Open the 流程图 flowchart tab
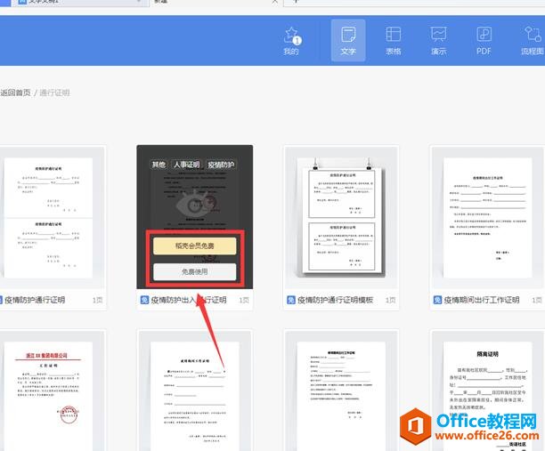The height and width of the screenshot is (451, 545). point(533,41)
